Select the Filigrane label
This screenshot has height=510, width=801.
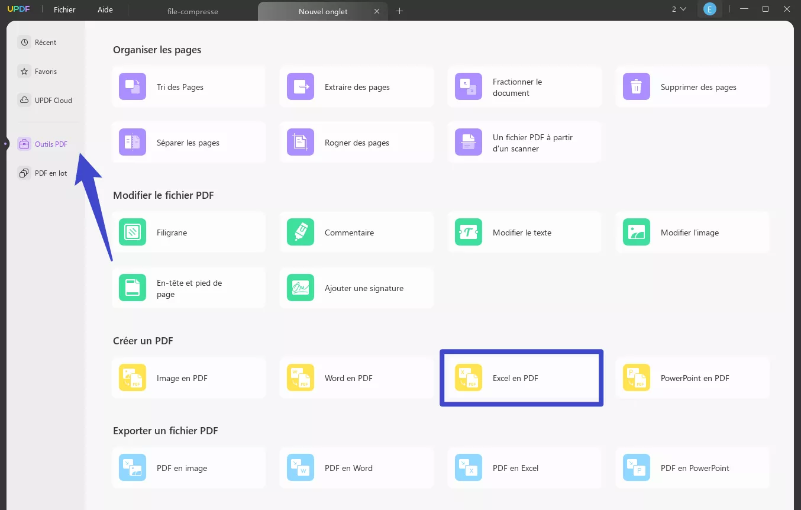172,233
